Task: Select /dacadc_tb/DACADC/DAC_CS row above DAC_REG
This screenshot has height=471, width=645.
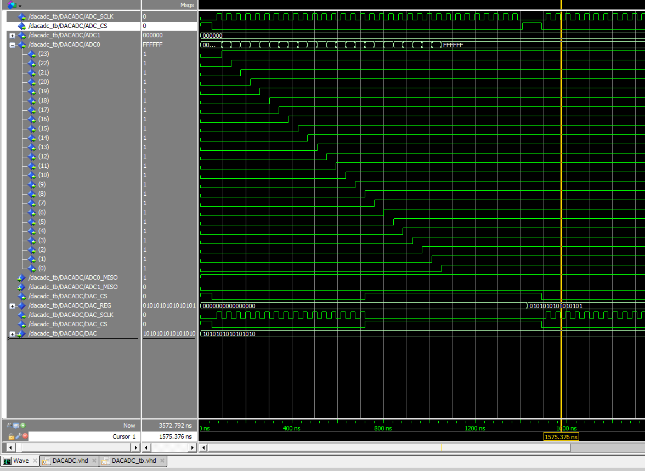Action: coord(68,296)
